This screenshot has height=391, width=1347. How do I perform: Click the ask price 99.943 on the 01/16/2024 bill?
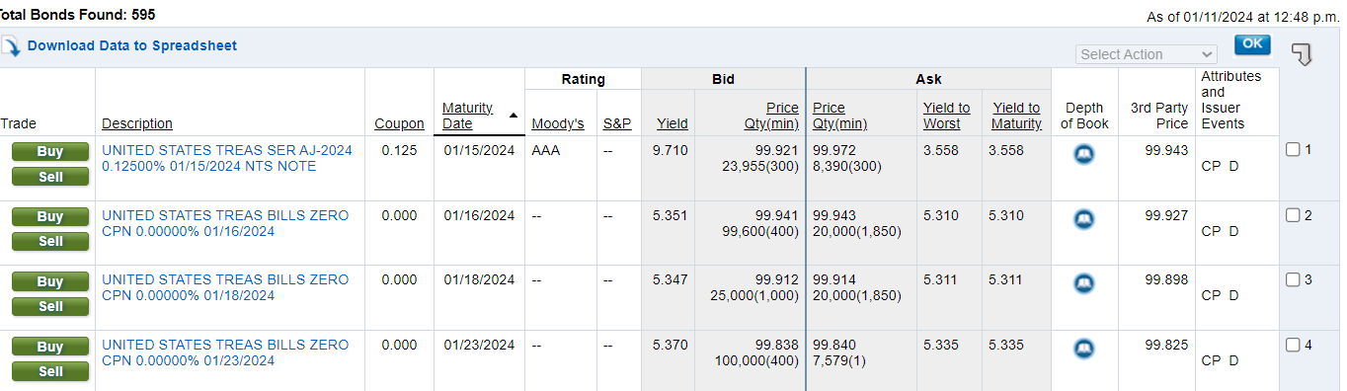(834, 215)
